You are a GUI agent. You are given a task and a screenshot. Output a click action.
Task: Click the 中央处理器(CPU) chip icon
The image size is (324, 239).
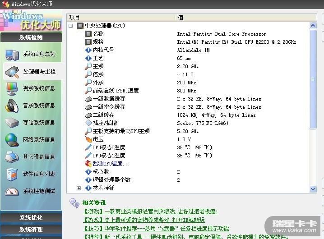pyautogui.click(x=80, y=26)
